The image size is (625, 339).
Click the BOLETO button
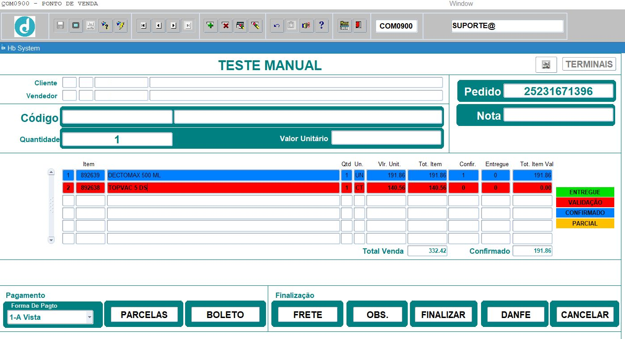pos(225,314)
